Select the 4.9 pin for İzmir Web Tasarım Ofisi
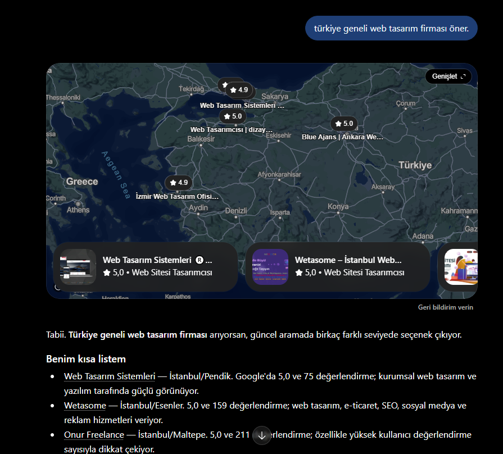 179,183
